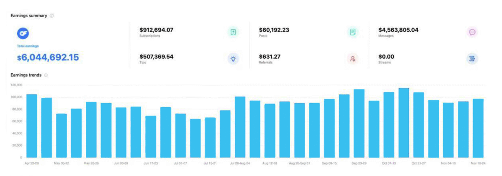This screenshot has width=502, height=176.
Task: Click the Messages chat bubble icon
Action: tap(472, 32)
